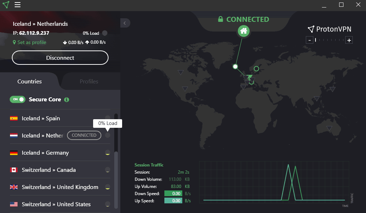Click the home icon on the map
The width and height of the screenshot is (366, 213).
pyautogui.click(x=244, y=31)
